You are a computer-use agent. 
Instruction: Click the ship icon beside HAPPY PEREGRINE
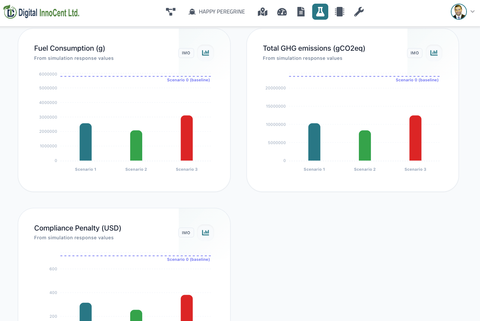point(192,12)
